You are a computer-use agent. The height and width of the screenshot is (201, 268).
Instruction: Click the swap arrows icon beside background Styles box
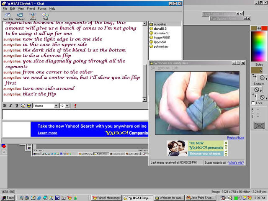coord(254,76)
